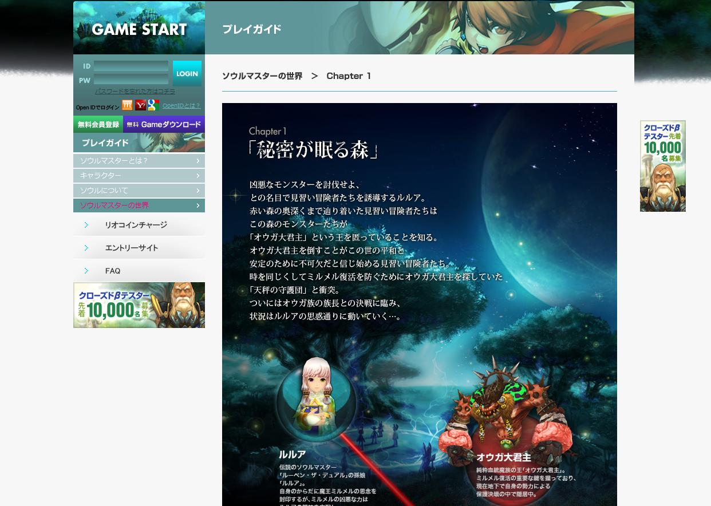Select the highlighted ソウルマスターの世界 menu item

(139, 205)
